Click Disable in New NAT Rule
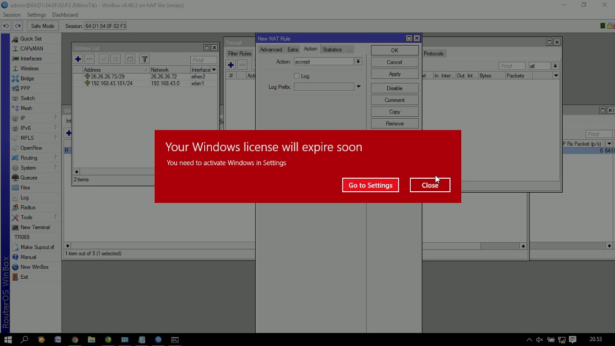The width and height of the screenshot is (615, 346). click(x=394, y=88)
